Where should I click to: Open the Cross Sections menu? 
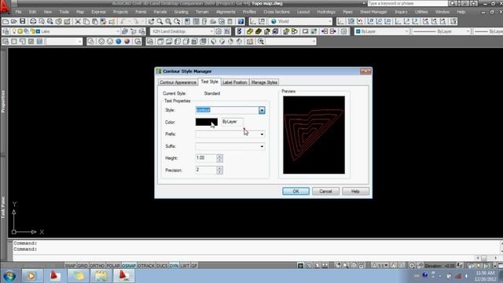tap(277, 12)
